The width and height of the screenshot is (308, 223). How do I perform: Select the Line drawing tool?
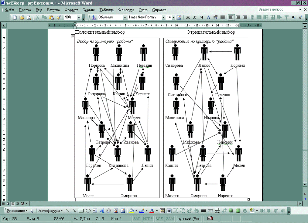click(x=67, y=211)
